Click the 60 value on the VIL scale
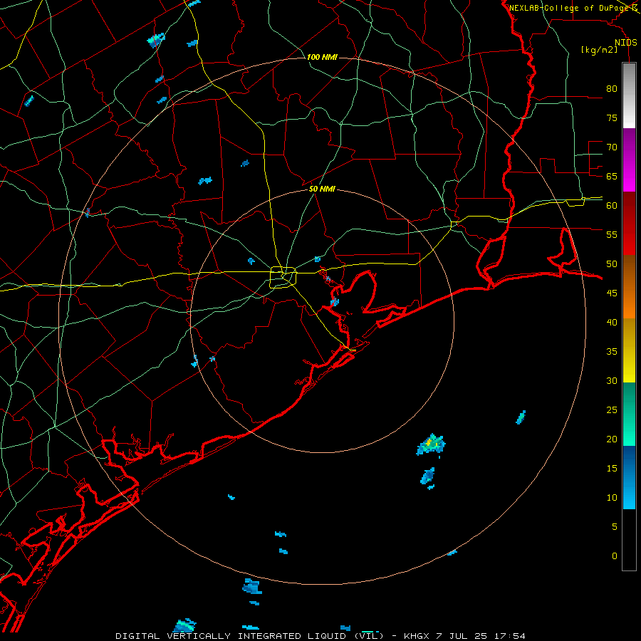The width and height of the screenshot is (641, 641). click(612, 206)
